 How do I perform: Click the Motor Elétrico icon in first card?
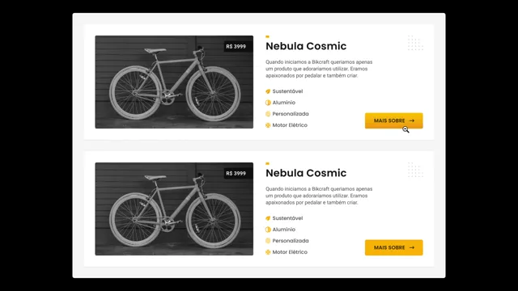coord(268,125)
